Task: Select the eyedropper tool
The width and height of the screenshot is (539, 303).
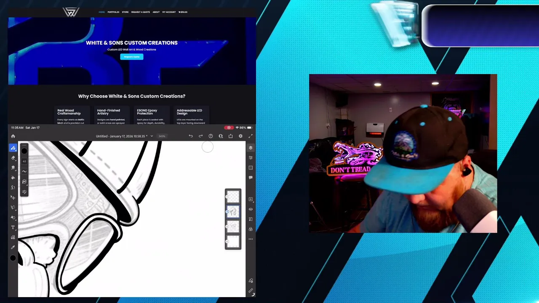Action: click(13, 247)
